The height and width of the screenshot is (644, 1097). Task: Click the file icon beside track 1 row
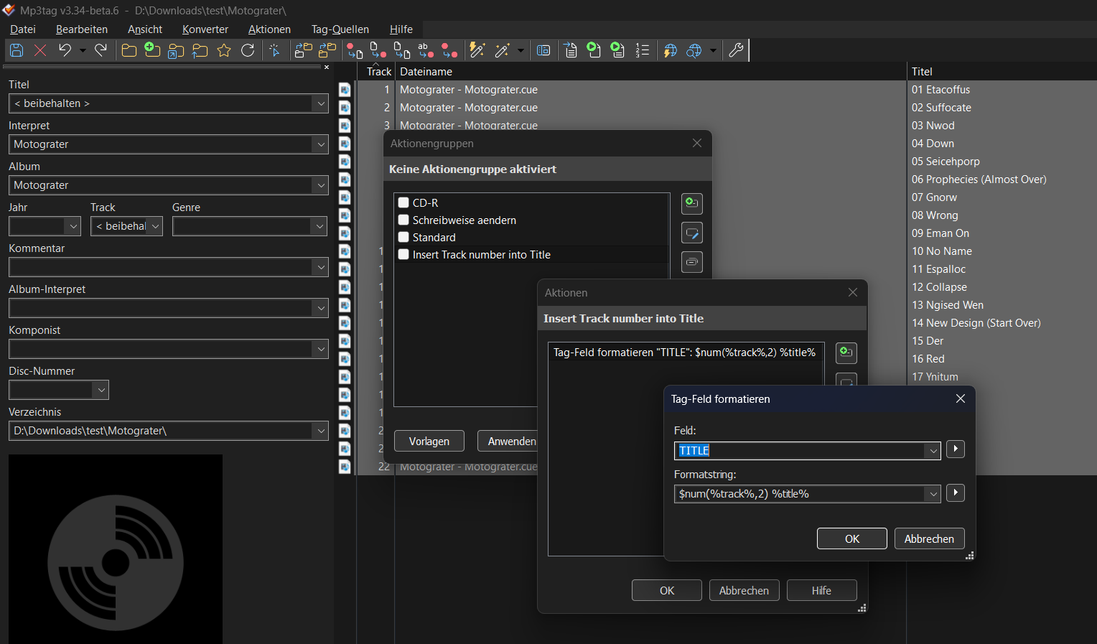click(x=345, y=90)
